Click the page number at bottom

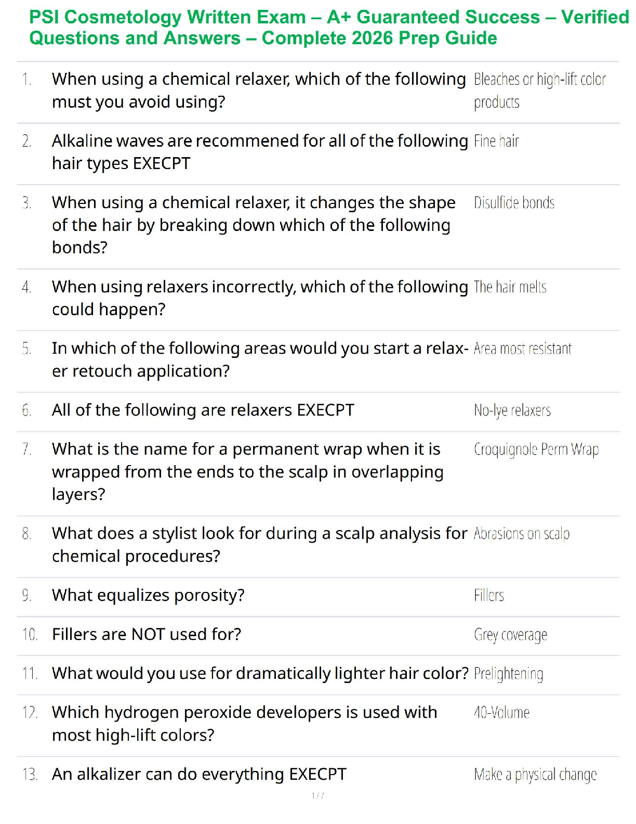[x=318, y=795]
